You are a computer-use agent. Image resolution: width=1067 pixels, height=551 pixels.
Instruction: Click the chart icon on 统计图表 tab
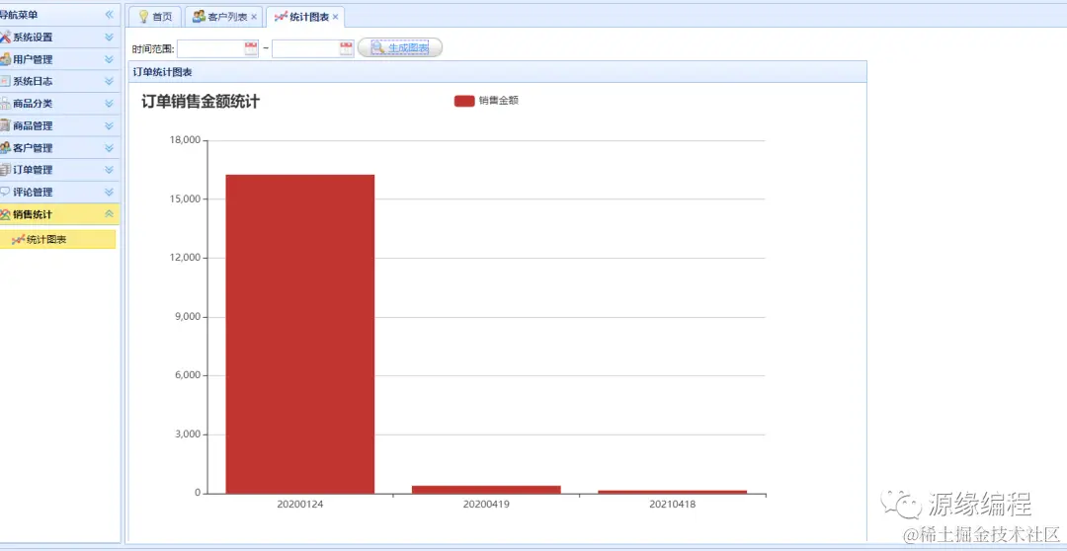(281, 17)
